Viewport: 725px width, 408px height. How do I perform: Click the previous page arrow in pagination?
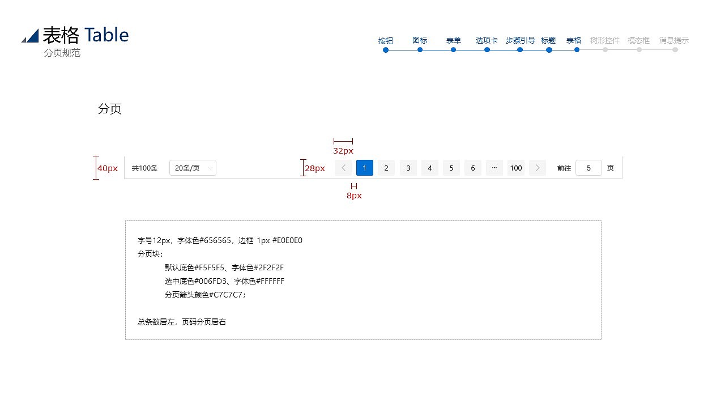tap(343, 168)
